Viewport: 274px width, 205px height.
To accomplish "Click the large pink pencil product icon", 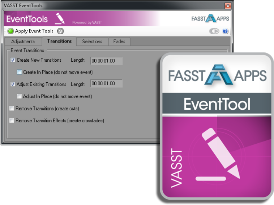I will tap(218, 154).
